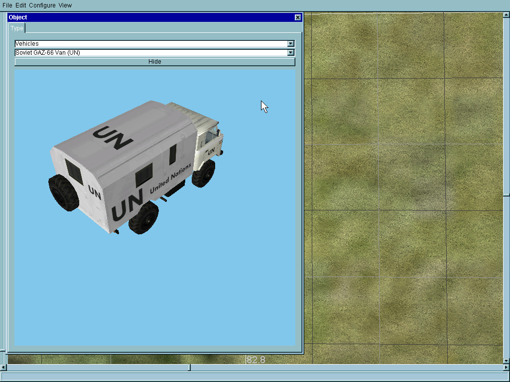
Task: Open the View menu
Action: pos(65,5)
